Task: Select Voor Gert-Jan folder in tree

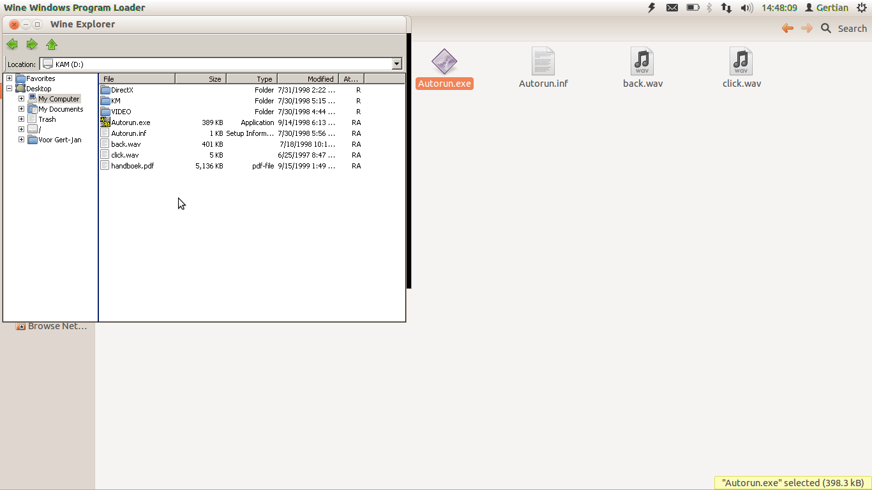Action: pos(60,140)
